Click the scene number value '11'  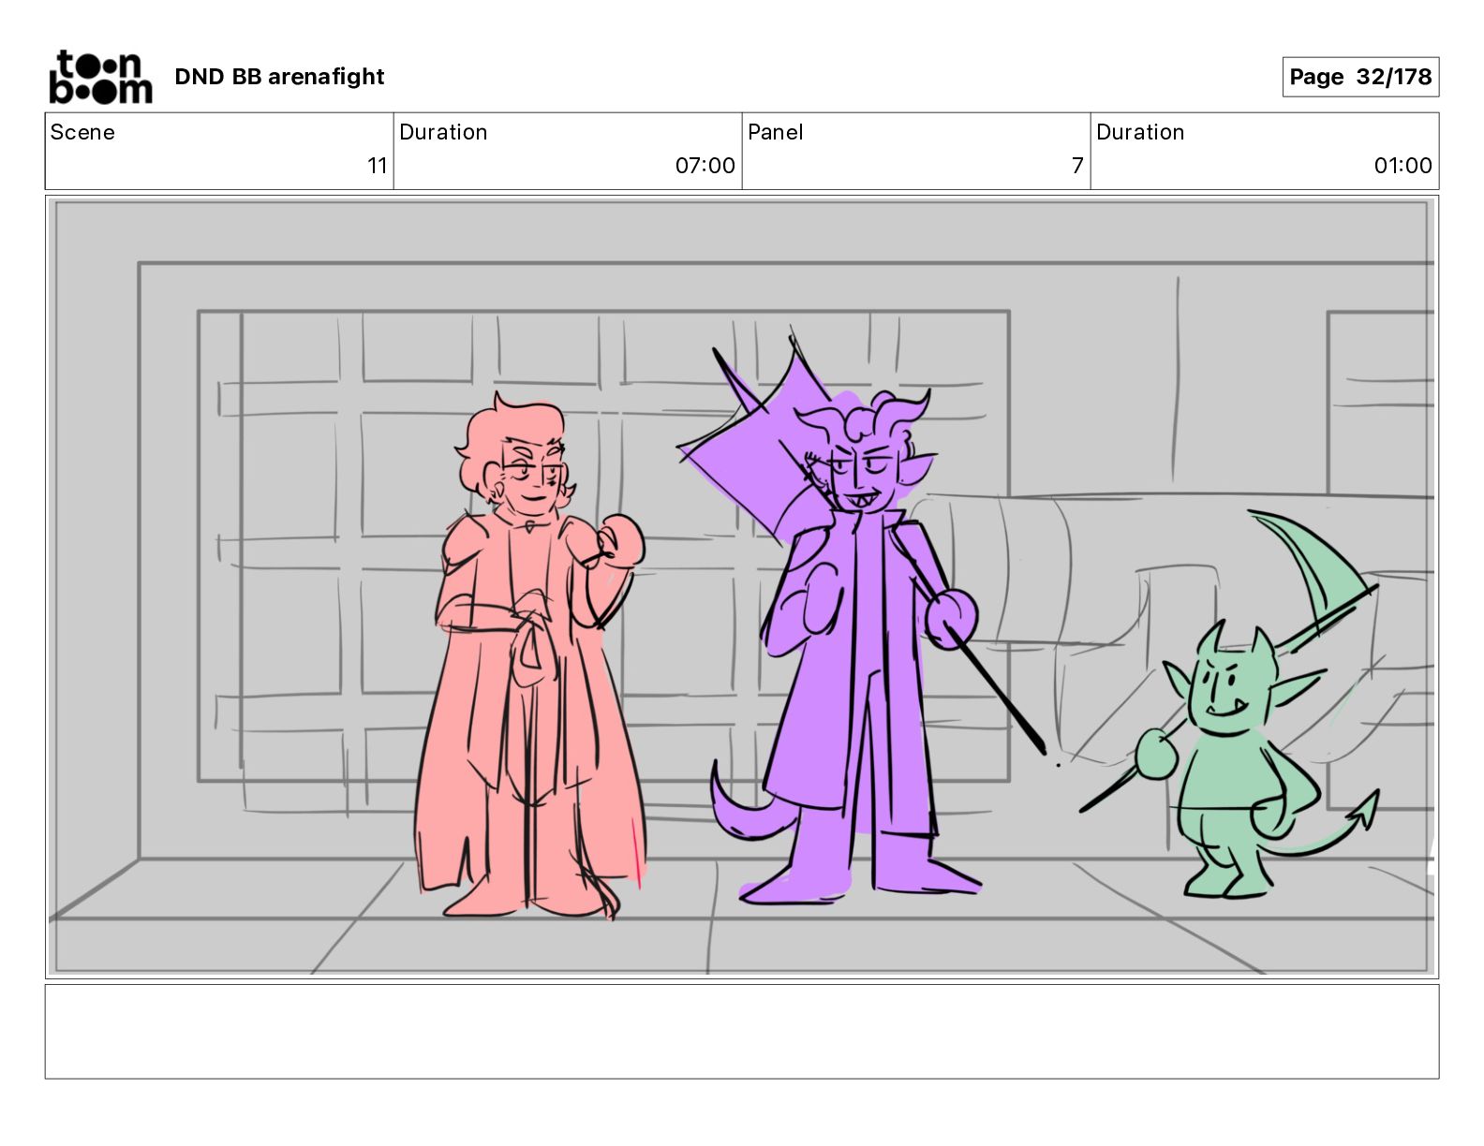coord(377,166)
